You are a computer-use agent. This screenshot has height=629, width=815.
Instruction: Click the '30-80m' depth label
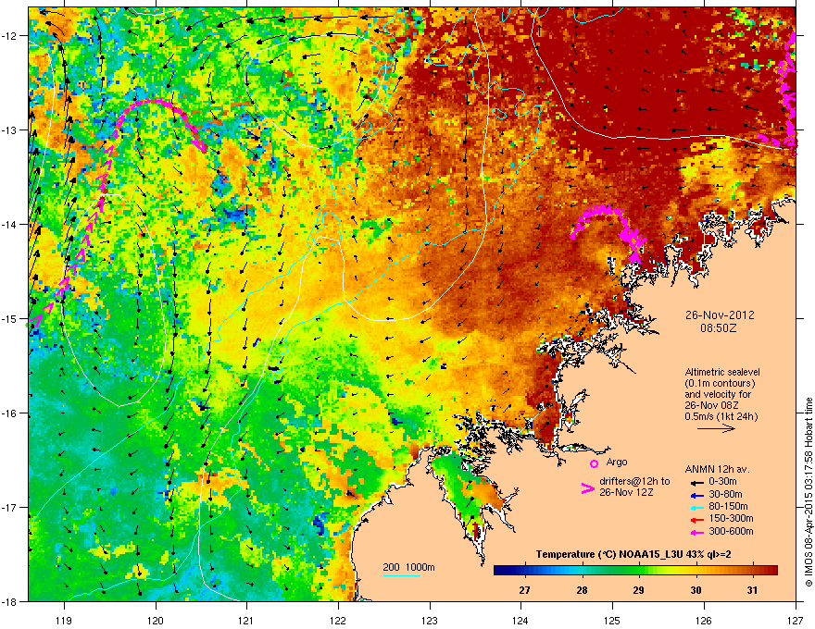tap(725, 494)
